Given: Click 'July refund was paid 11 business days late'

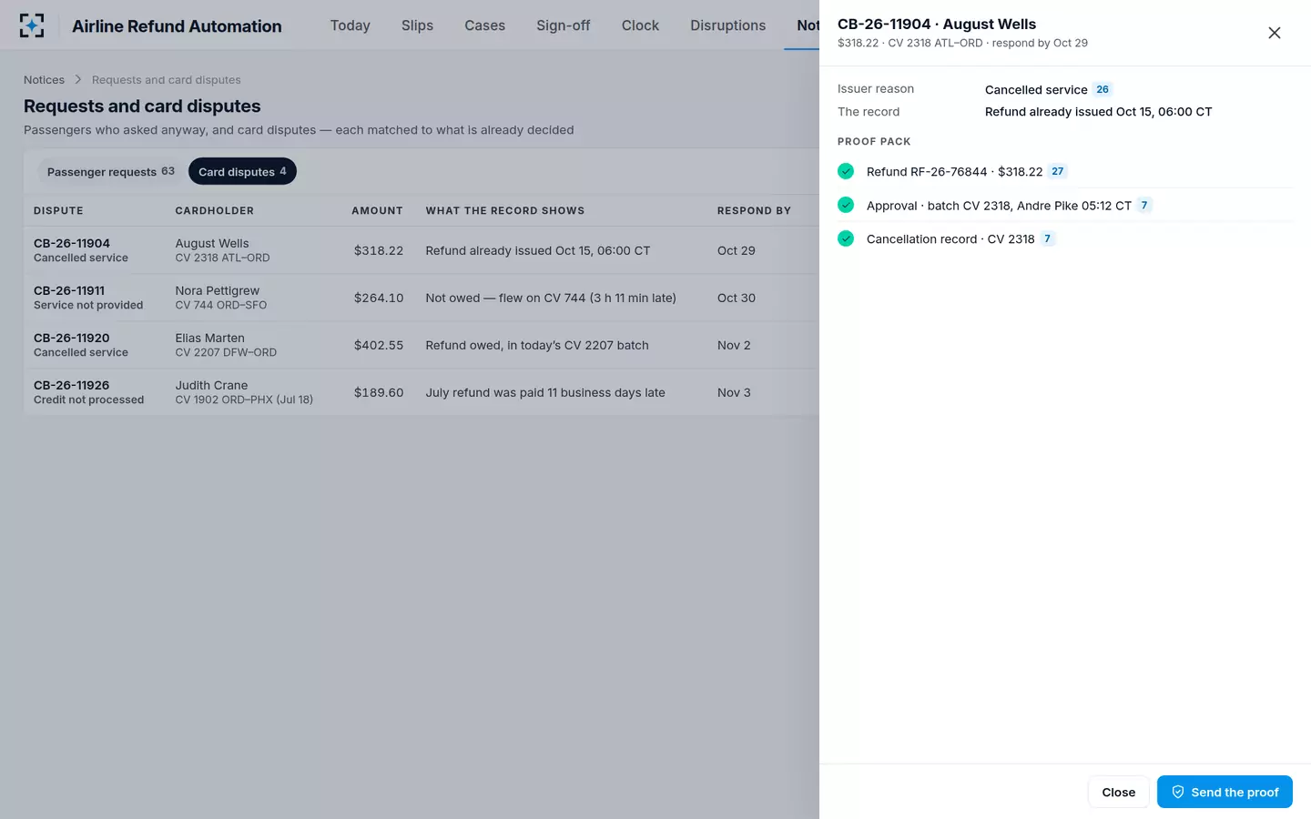Looking at the screenshot, I should (x=545, y=392).
